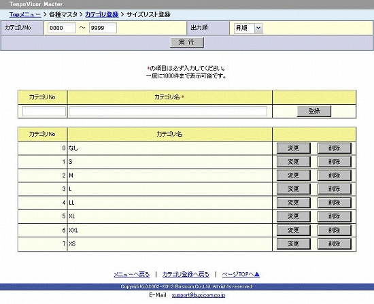Click 変更 for size XS row
Viewport: 374px width, 304px height.
click(x=293, y=244)
